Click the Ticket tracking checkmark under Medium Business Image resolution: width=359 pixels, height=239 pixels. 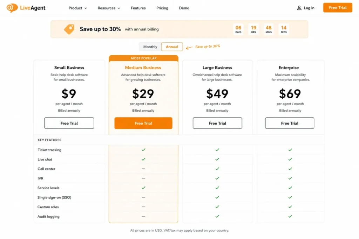tap(143, 150)
